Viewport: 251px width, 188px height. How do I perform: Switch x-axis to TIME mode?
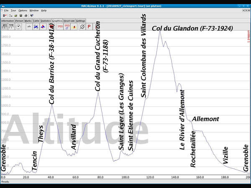[x=11, y=26]
